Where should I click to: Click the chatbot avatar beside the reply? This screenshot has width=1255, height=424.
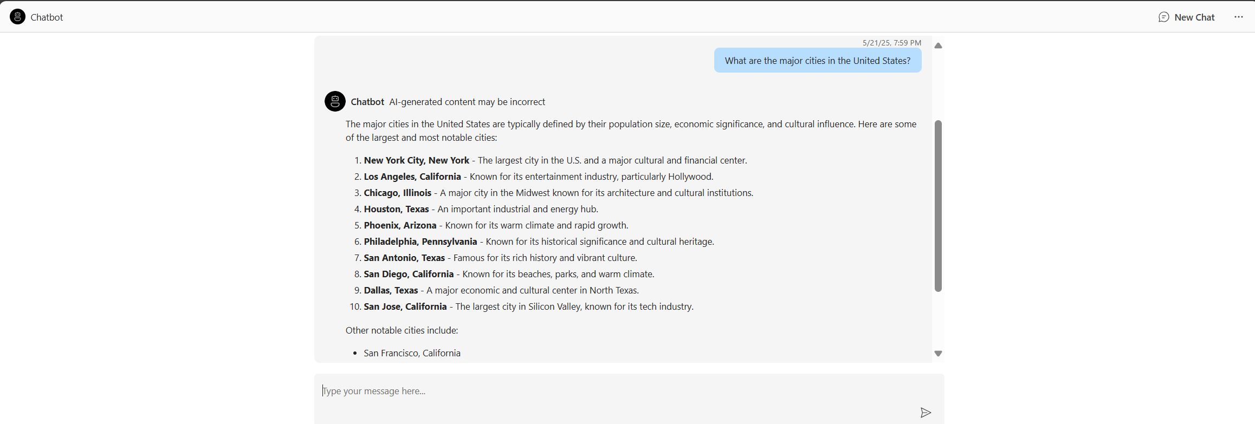[x=335, y=101]
